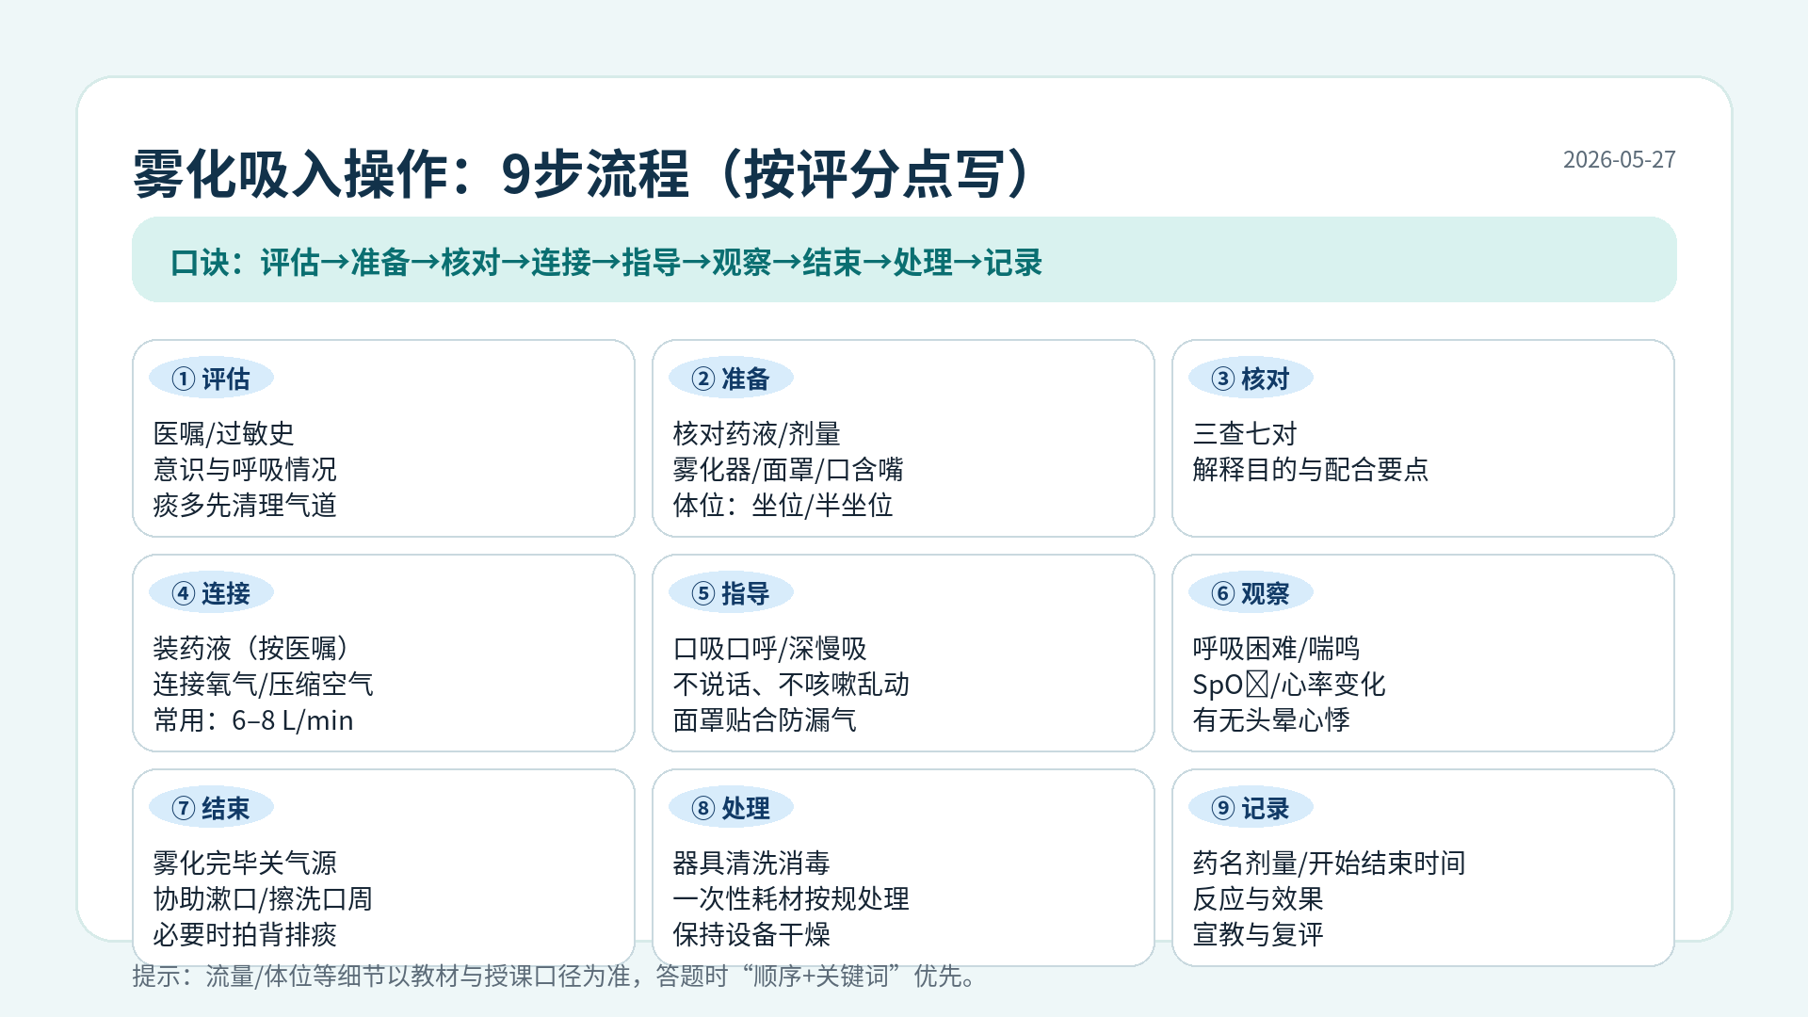Click the SpO/心率变化 line
The height and width of the screenshot is (1017, 1808).
(1289, 684)
